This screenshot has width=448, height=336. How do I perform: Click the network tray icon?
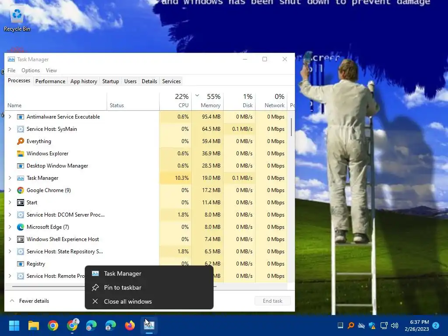pyautogui.click(x=384, y=325)
